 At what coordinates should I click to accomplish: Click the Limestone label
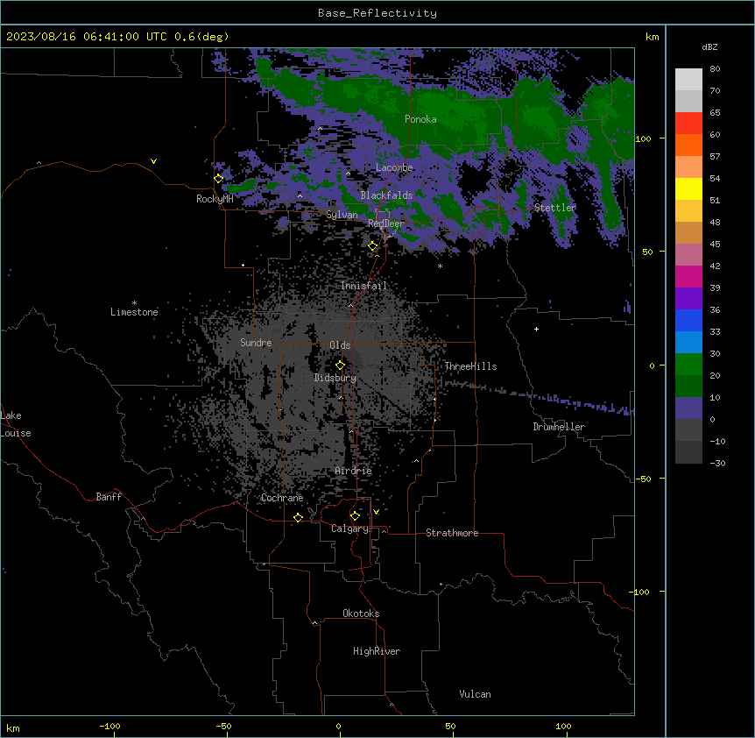pyautogui.click(x=134, y=312)
